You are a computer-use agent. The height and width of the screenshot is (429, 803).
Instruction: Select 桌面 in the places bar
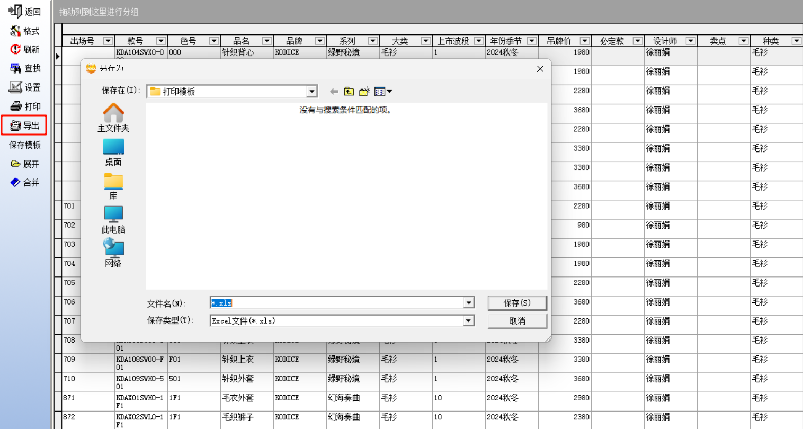113,153
